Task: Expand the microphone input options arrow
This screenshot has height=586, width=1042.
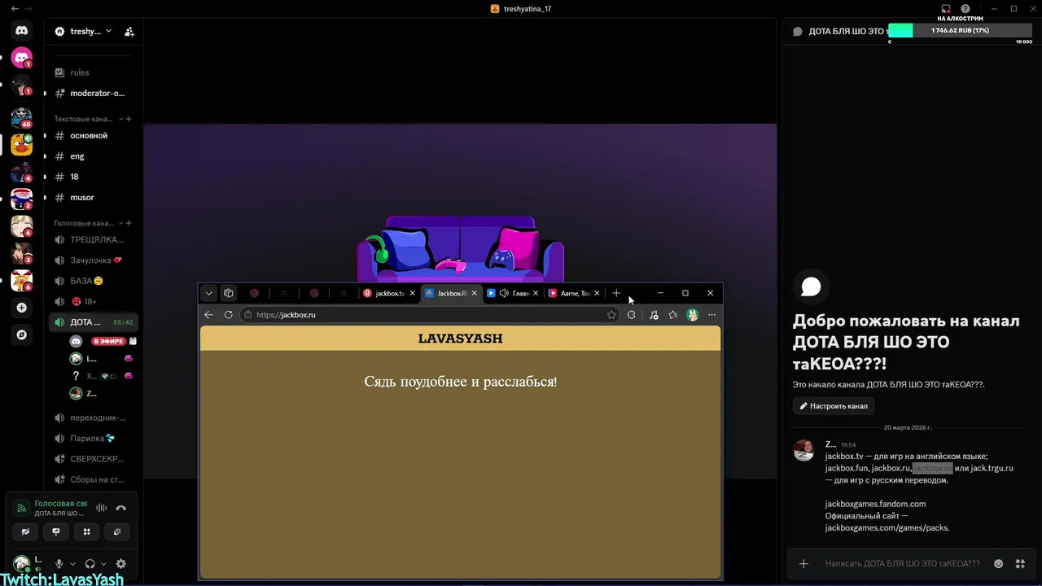Action: pyautogui.click(x=72, y=563)
